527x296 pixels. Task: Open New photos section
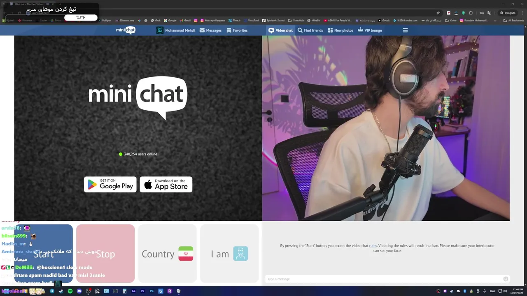(x=340, y=30)
